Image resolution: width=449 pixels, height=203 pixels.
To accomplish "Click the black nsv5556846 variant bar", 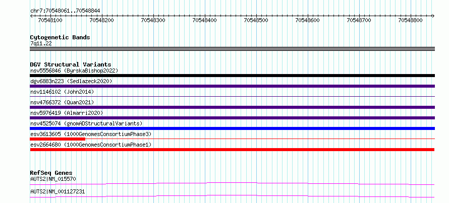I will 232,76.
